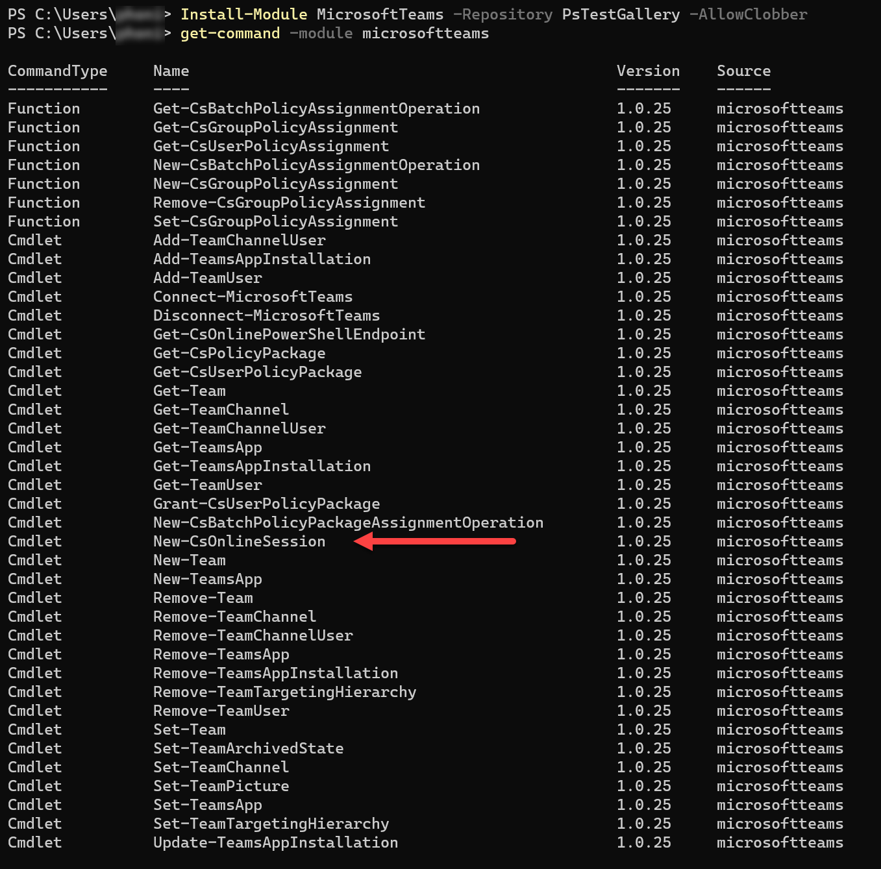Click the Get-TeamChannel cmdlet name
The height and width of the screenshot is (869, 881).
221,410
